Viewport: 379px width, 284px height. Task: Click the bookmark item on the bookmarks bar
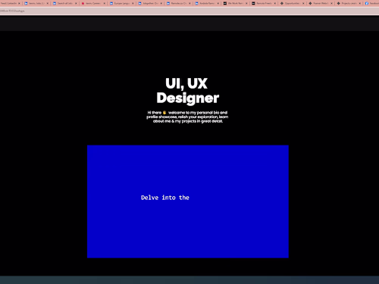point(12,11)
